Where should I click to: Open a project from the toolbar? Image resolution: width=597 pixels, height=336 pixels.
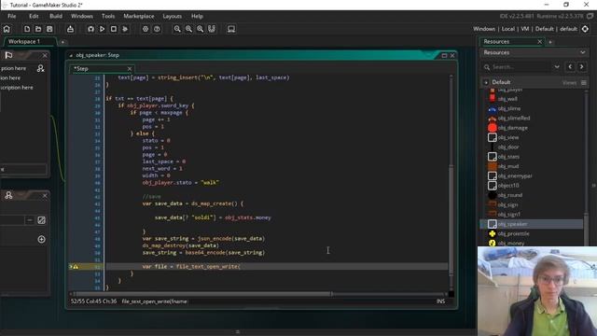point(38,29)
